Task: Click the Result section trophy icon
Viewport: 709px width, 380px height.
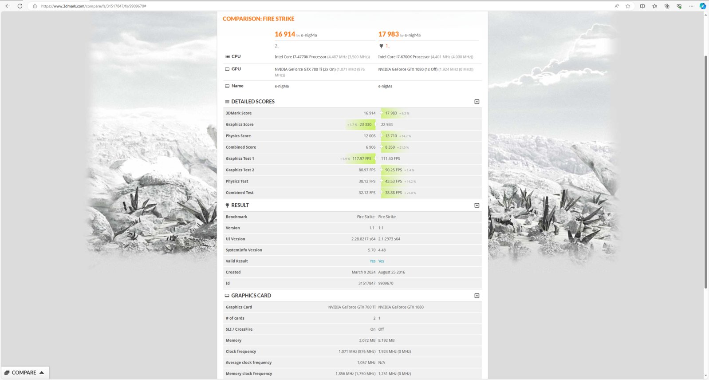Action: tap(227, 206)
